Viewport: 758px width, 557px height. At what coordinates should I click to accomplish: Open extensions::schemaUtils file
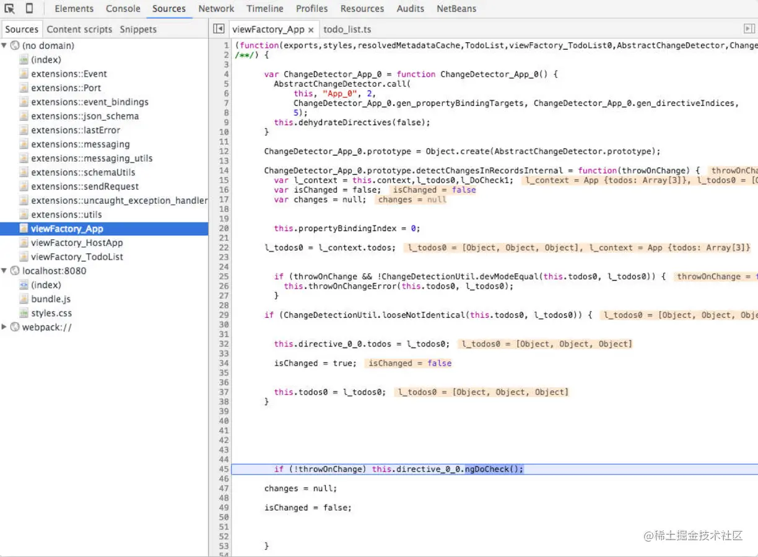pyautogui.click(x=83, y=172)
